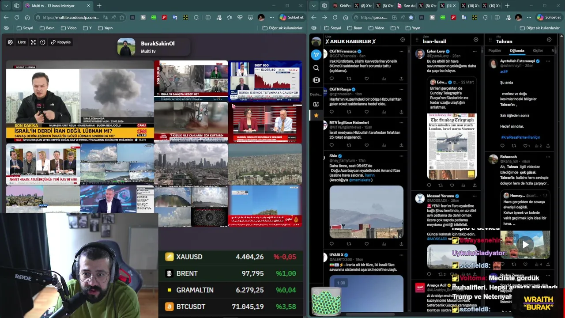Open İran-İsrail column settings
This screenshot has width=565, height=318.
476,40
